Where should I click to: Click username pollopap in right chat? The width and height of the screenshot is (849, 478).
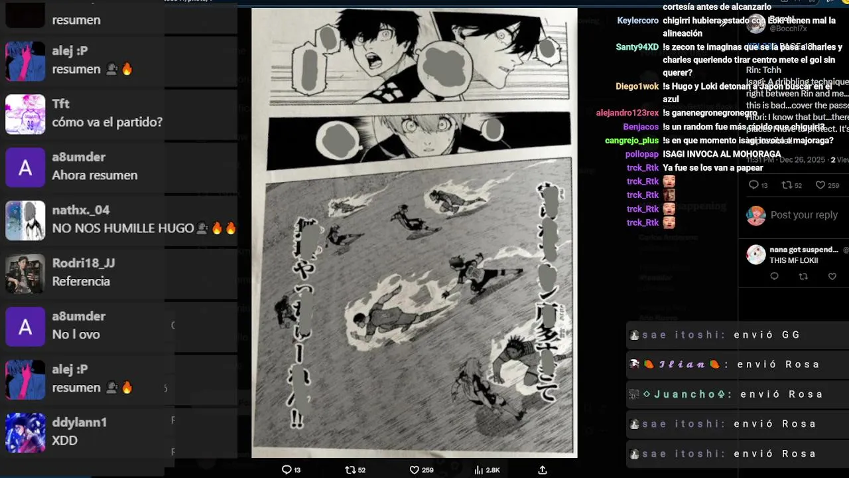tap(641, 154)
